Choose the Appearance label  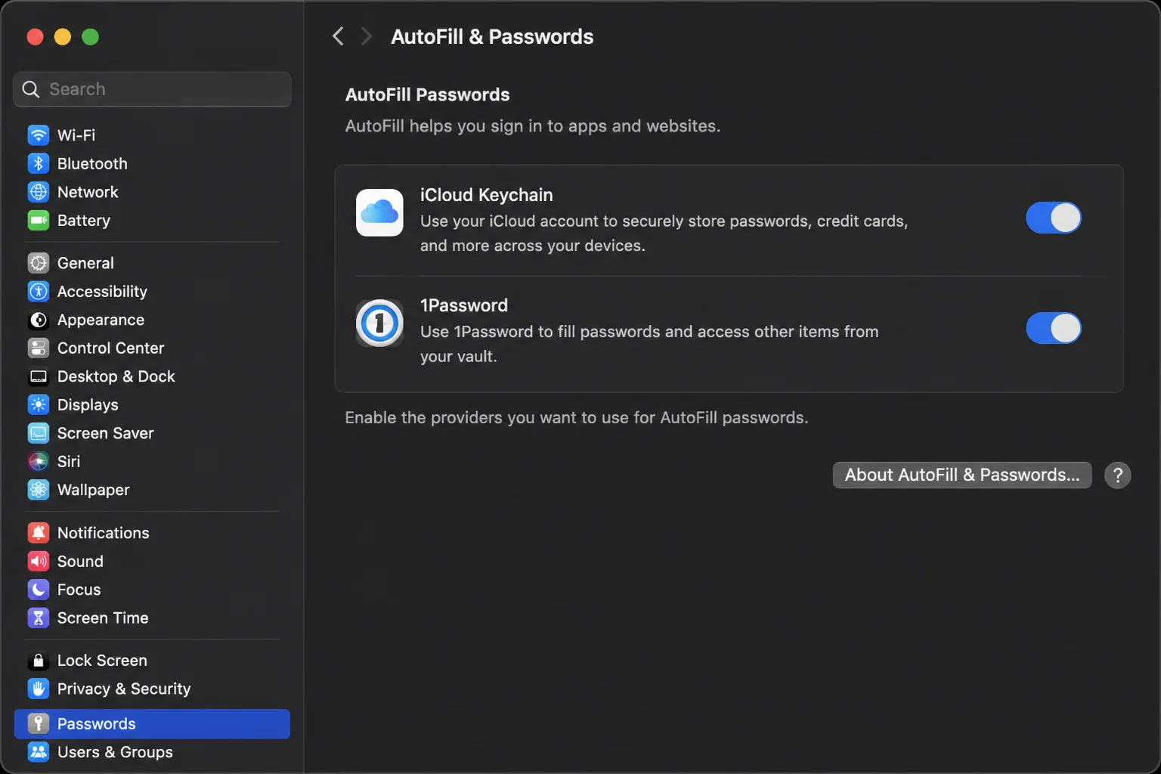[101, 320]
